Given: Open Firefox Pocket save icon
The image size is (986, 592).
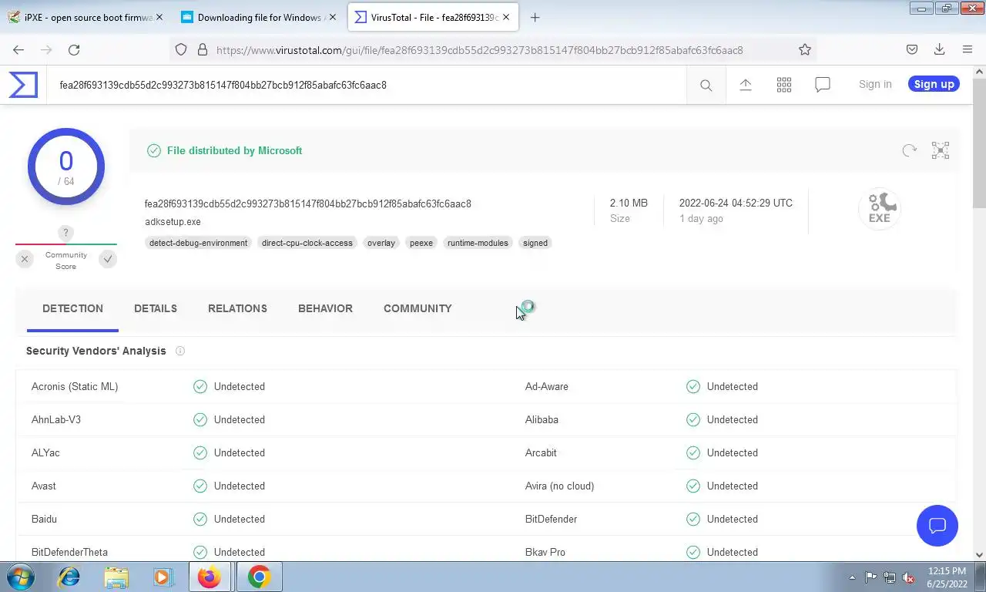Looking at the screenshot, I should point(912,49).
